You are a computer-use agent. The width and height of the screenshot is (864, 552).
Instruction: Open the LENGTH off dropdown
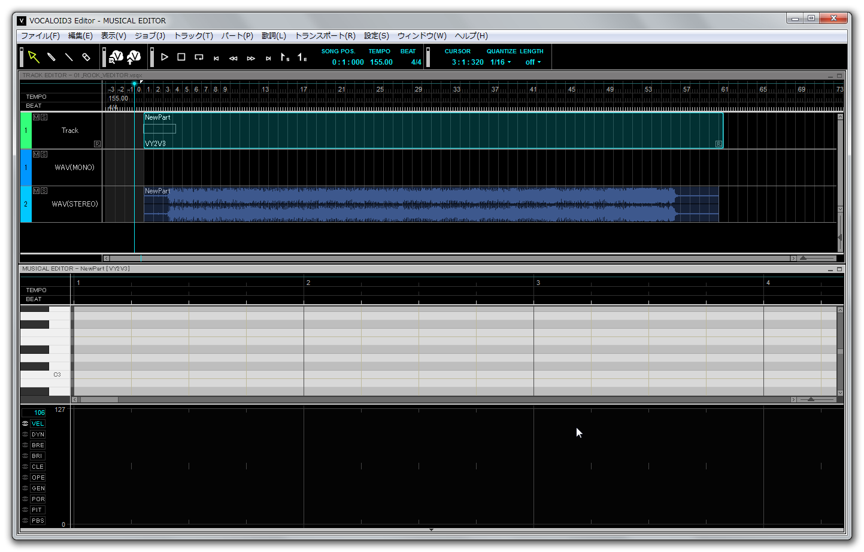pyautogui.click(x=533, y=62)
